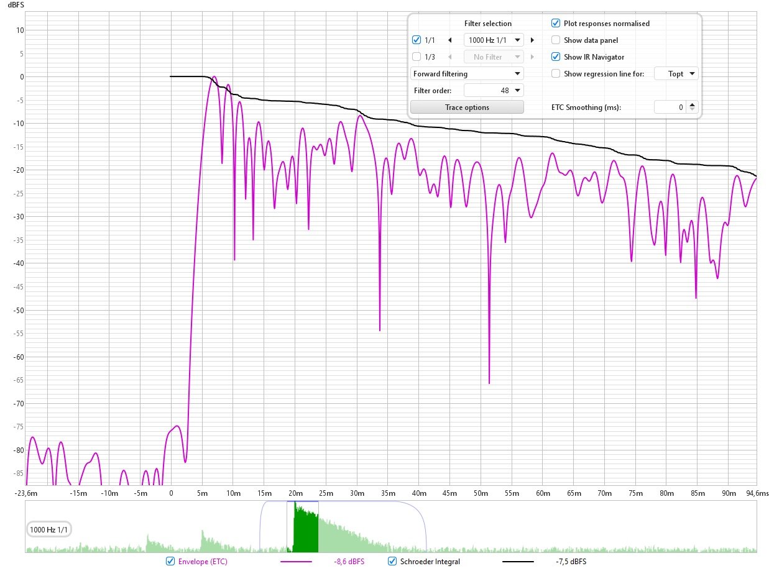This screenshot has height=571, width=769.
Task: Open the 1000 Hz 1/1 filter dropdown
Action: point(494,40)
